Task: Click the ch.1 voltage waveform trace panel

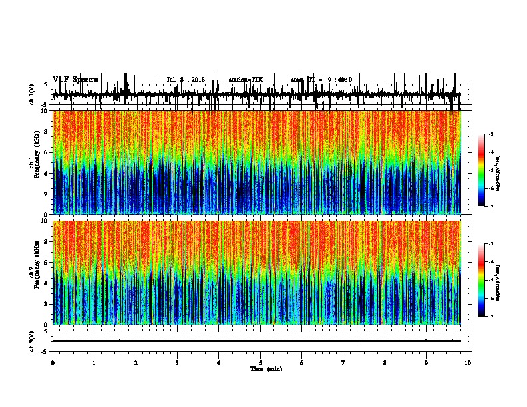Action: 260,94
